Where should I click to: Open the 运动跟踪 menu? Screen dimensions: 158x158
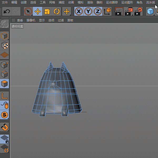pos(112,2)
